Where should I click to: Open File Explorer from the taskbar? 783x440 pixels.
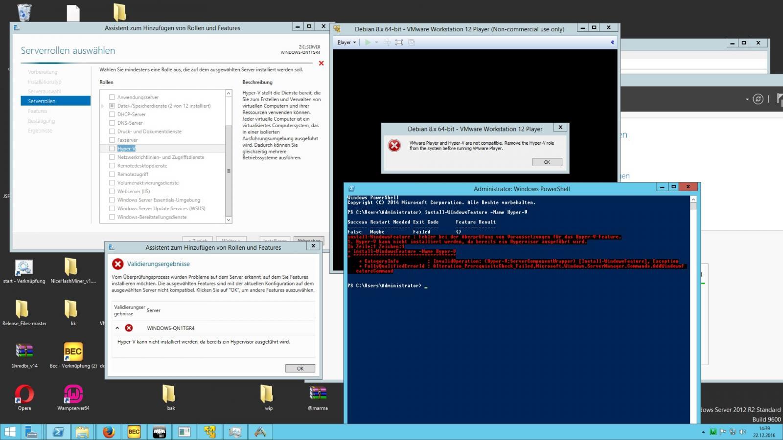(x=83, y=432)
